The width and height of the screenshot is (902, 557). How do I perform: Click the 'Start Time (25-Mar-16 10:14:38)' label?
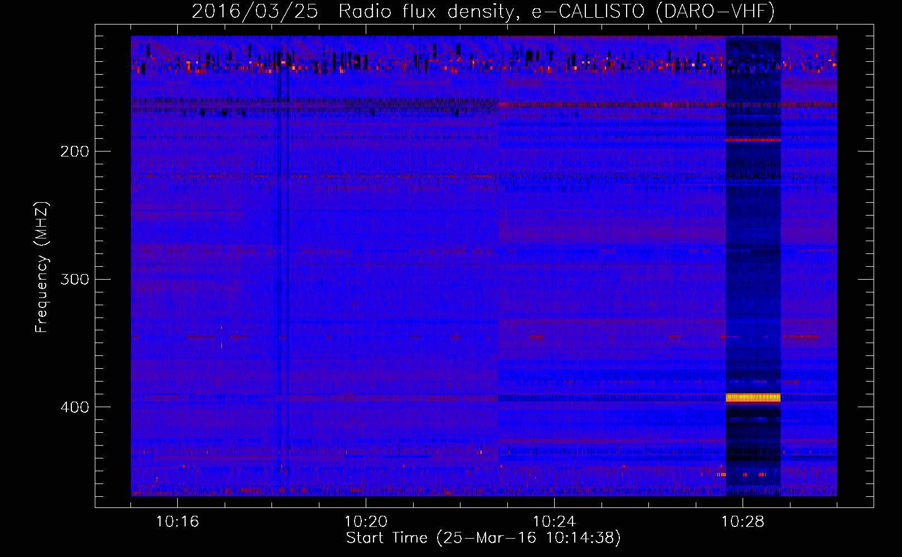(483, 538)
